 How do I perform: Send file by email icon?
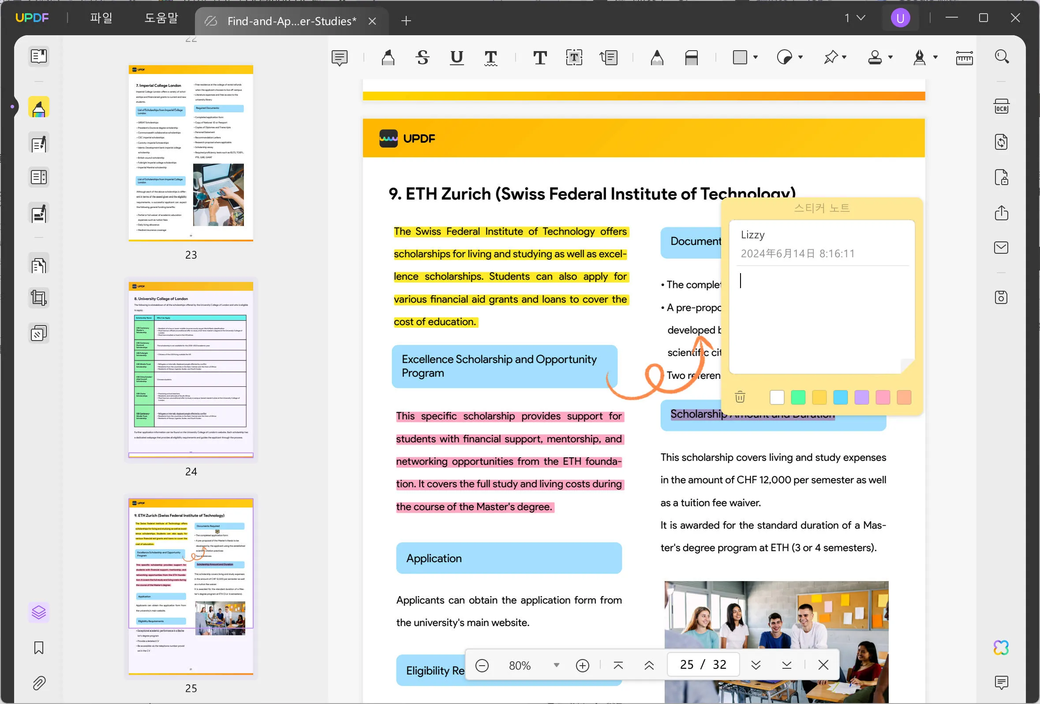[1002, 248]
